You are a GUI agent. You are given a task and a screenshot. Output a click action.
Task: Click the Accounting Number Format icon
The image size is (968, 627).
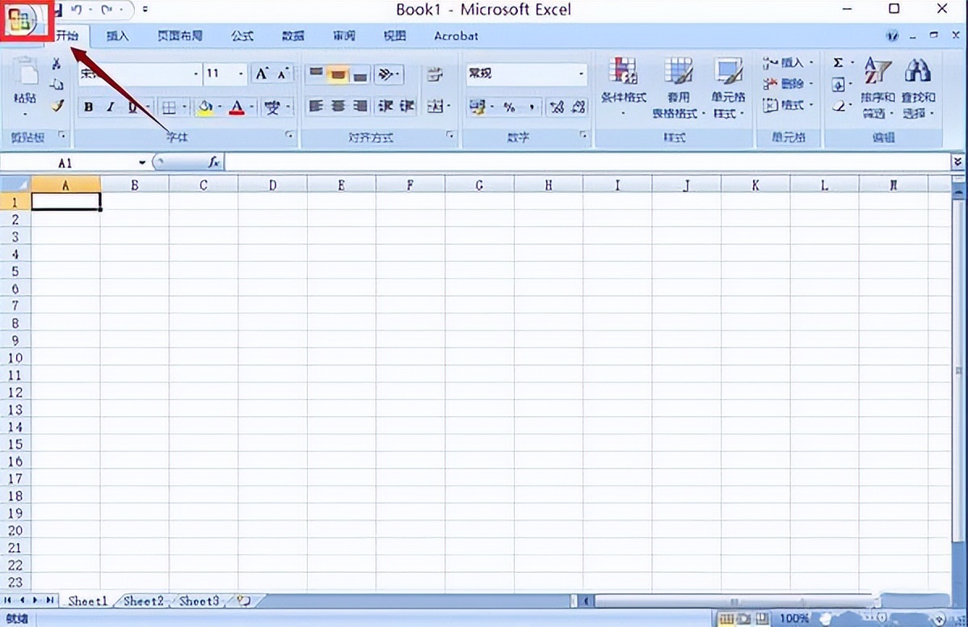click(x=476, y=107)
